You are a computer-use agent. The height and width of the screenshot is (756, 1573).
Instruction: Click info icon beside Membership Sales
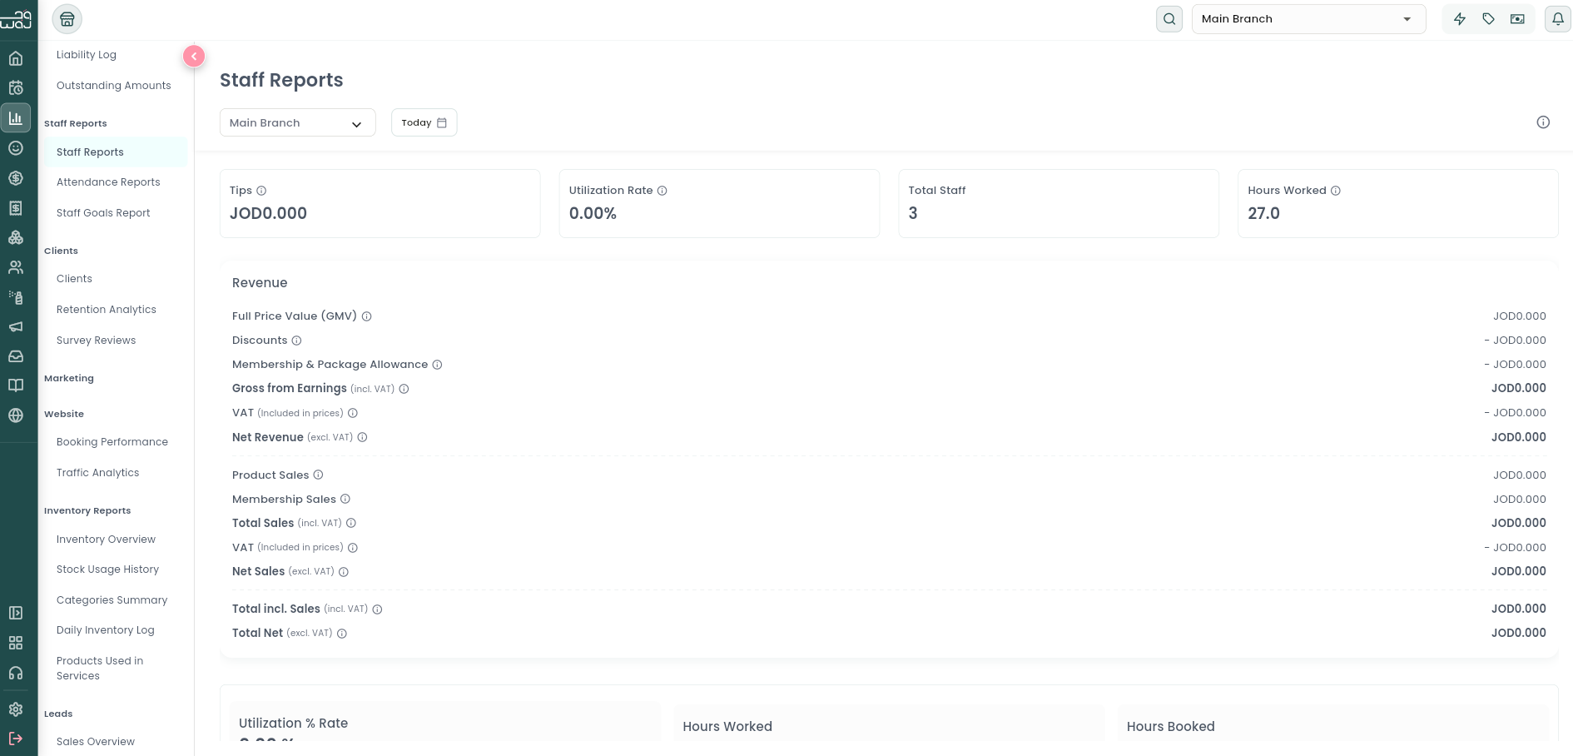coord(345,499)
